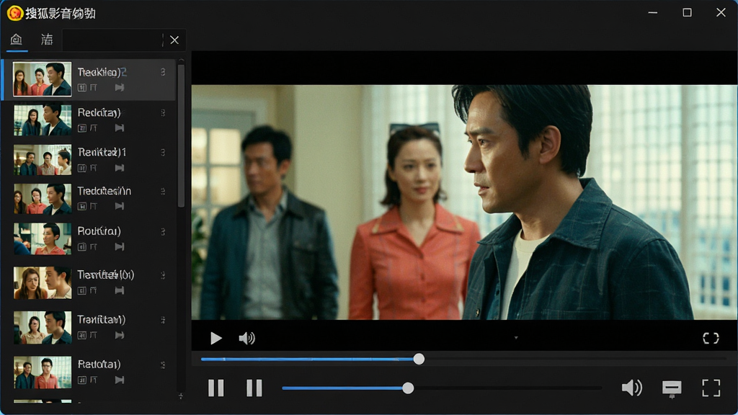Click skip-next icon in 'Reniktak)1' row
This screenshot has width=738, height=415.
pyautogui.click(x=120, y=168)
